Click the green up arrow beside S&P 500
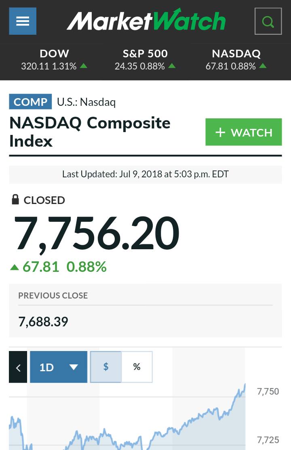The image size is (291, 450). (172, 66)
